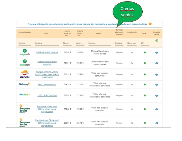Focus Importe Anual 2º año Menor filter
This screenshot has height=141, width=182.
[x=80, y=43]
